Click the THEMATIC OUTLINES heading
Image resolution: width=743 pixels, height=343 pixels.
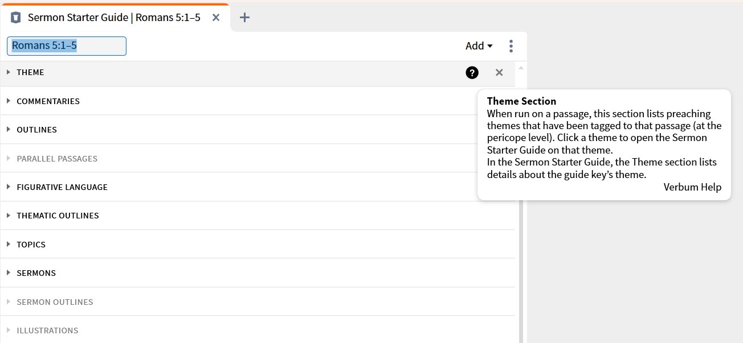point(58,216)
